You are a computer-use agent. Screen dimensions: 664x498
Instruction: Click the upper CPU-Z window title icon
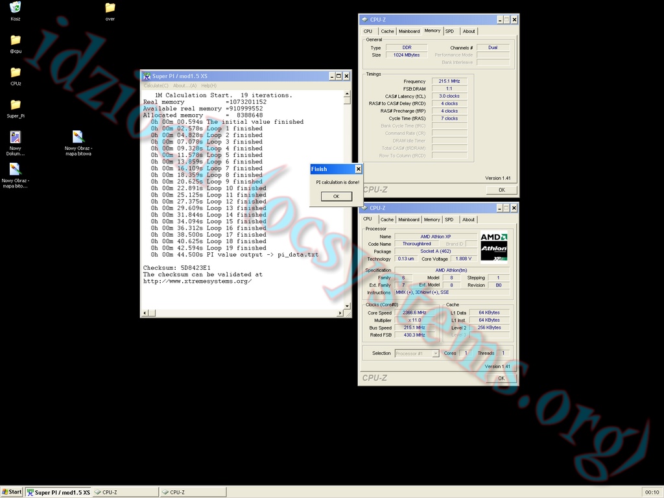click(x=364, y=19)
